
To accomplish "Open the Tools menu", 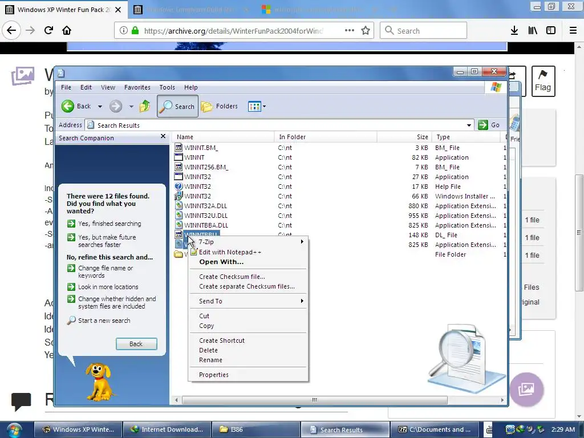I will 167,87.
